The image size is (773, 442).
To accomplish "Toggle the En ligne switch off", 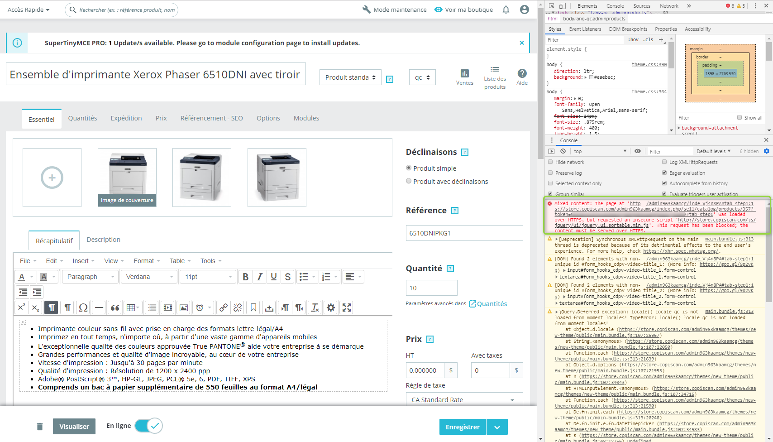I will pyautogui.click(x=148, y=426).
